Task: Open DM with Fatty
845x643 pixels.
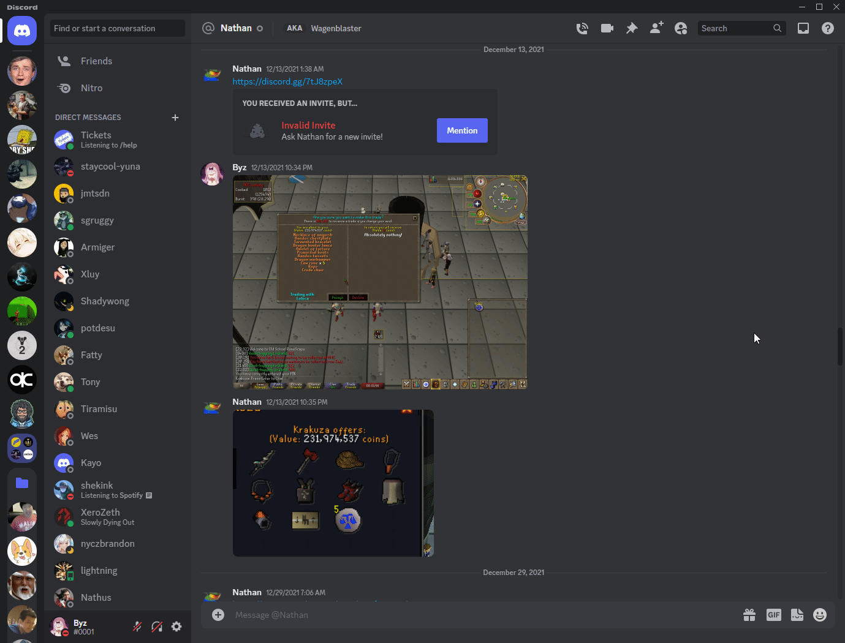Action: point(118,355)
